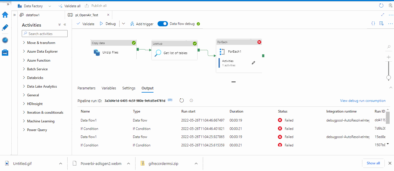The image size is (394, 171).
Task: Click the canvas zoom slider handle
Action: point(389,78)
